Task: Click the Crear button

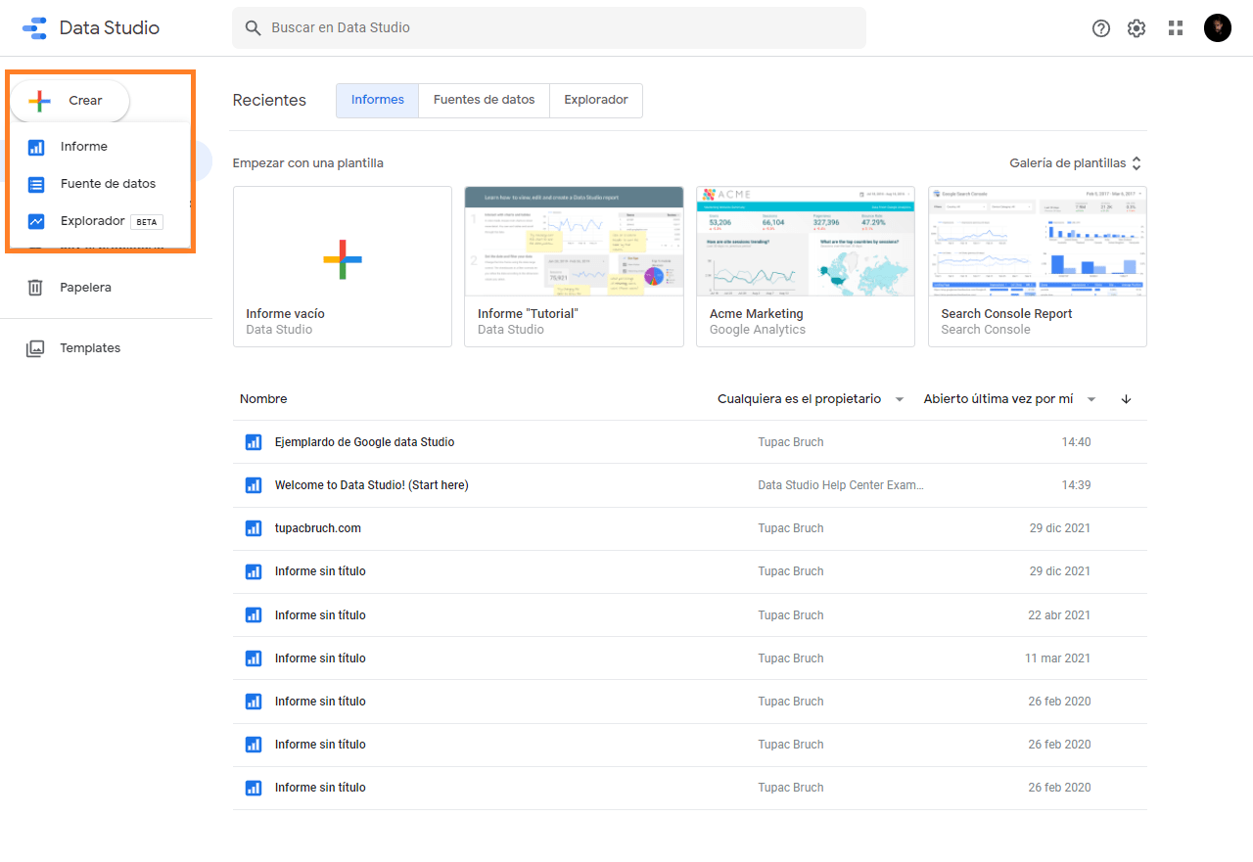Action: tap(70, 101)
